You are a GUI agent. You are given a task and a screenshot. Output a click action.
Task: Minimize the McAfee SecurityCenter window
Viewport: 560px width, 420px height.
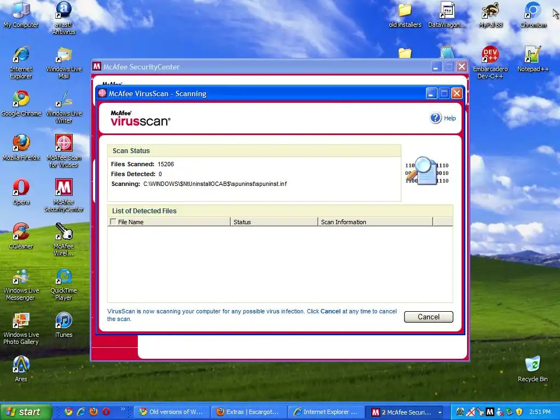pos(436,67)
